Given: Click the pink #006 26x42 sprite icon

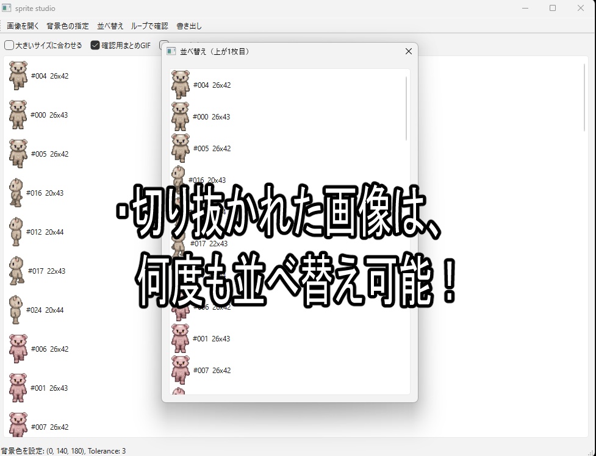Looking at the screenshot, I should coord(17,349).
